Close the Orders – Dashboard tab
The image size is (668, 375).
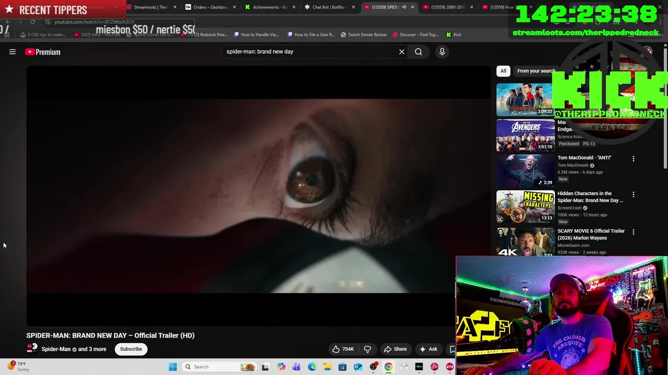point(234,7)
